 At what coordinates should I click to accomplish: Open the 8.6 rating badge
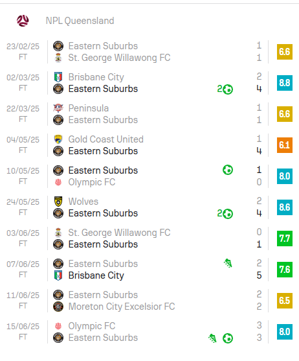click(x=285, y=207)
